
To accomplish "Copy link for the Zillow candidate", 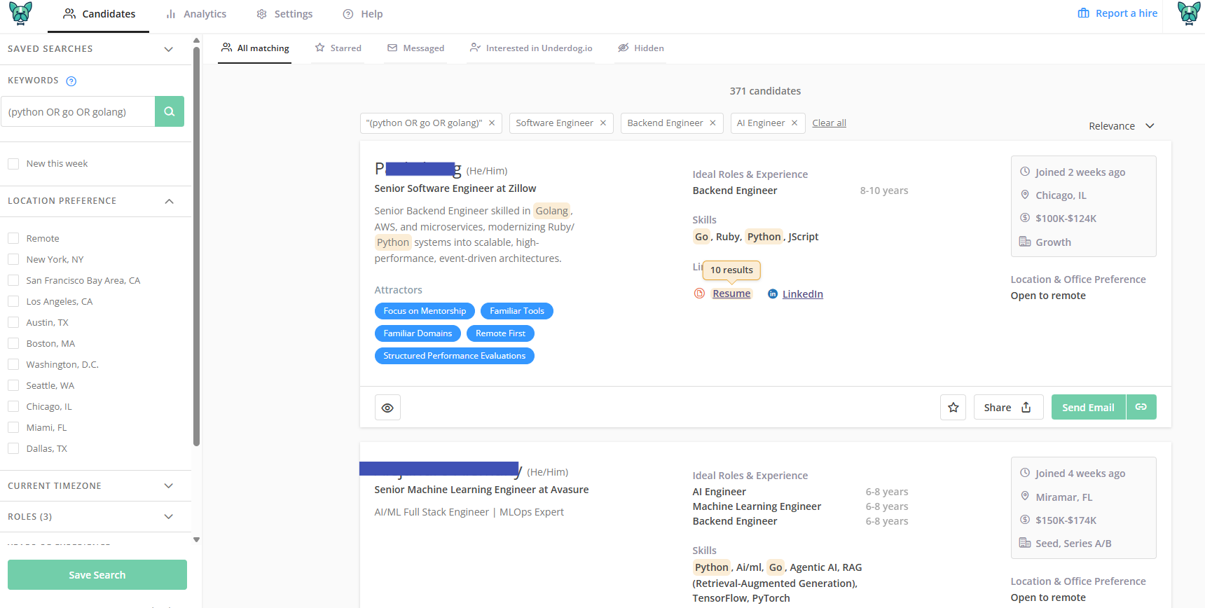I will pos(1141,407).
